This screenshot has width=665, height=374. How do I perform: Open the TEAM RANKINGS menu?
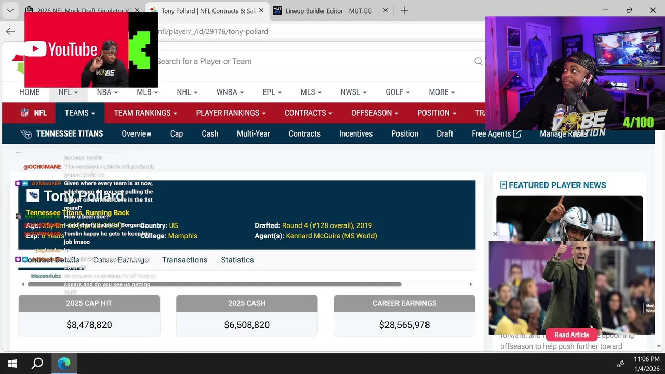(x=145, y=113)
